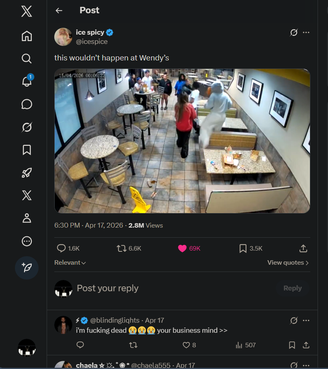
Task: Open the restaurant CCTV video thumbnail
Action: (182, 141)
